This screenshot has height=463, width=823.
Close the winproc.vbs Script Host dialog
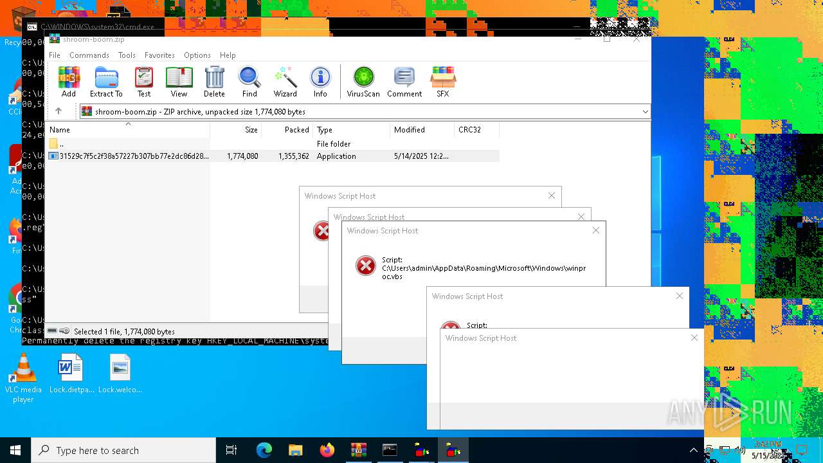coord(596,230)
